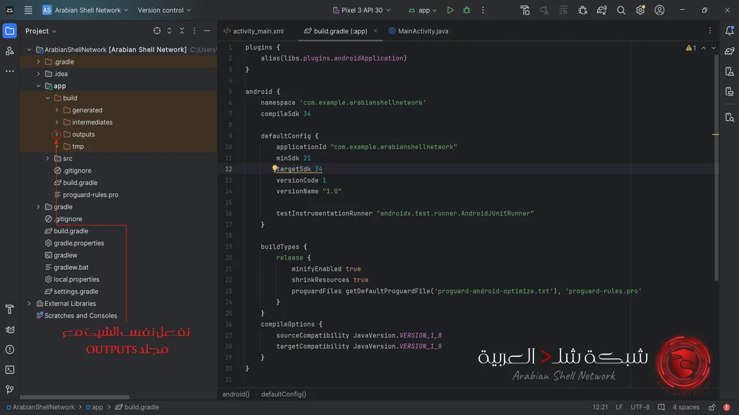Screen dimensions: 739x415
Task: Open line ending LF selector
Action: (x=619, y=407)
